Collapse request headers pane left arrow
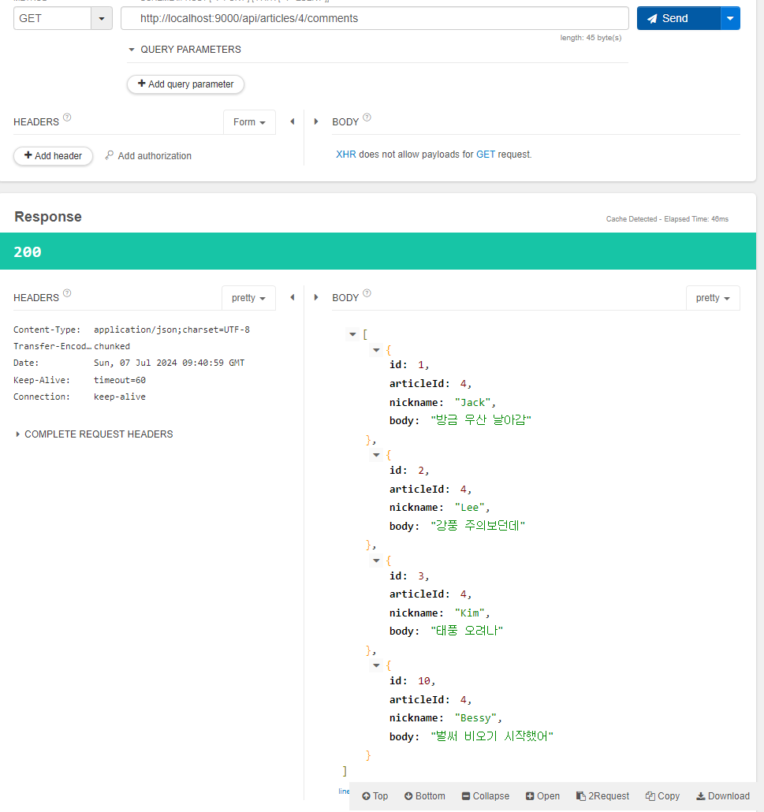This screenshot has height=812, width=764. click(x=293, y=121)
